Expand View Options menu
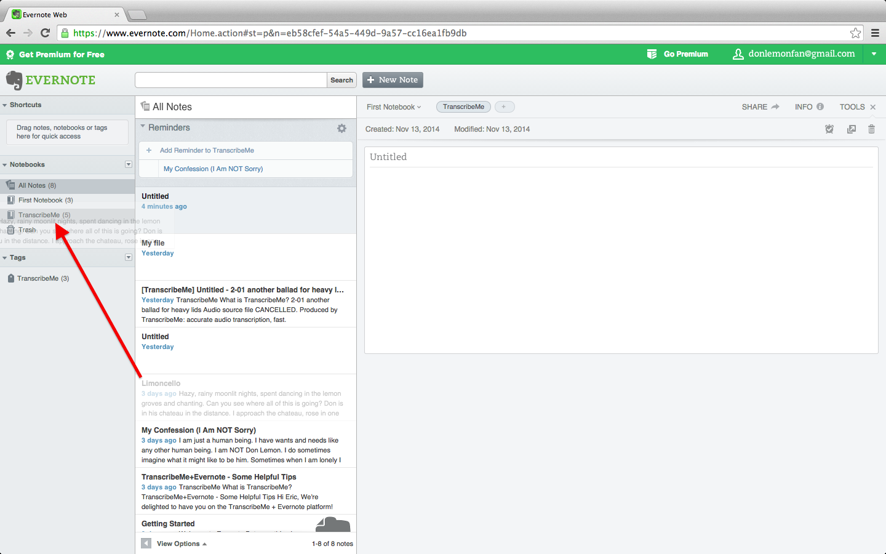Screen dimensions: 886x554 (182, 544)
